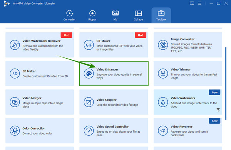This screenshot has height=150, width=231.
Task: Click 'Add text and image watermark' description
Action: [x=194, y=105]
